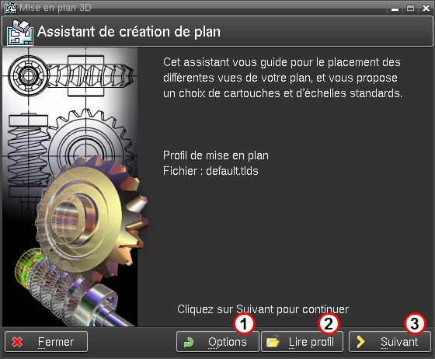Screen dimensions: 435x359
Task: Load a profile with Lire profil
Action: tap(302, 342)
